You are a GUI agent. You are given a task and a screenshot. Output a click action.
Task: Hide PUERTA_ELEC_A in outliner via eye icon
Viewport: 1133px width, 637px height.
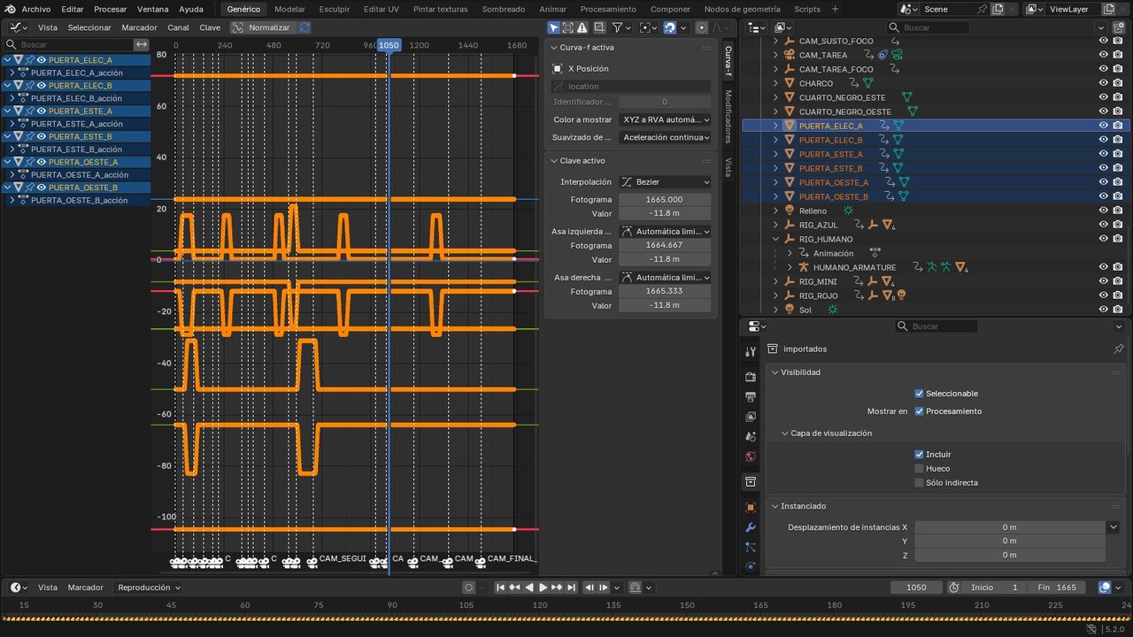[1103, 126]
